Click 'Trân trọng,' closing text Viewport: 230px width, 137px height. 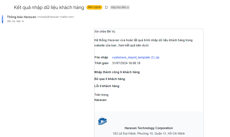point(102,95)
